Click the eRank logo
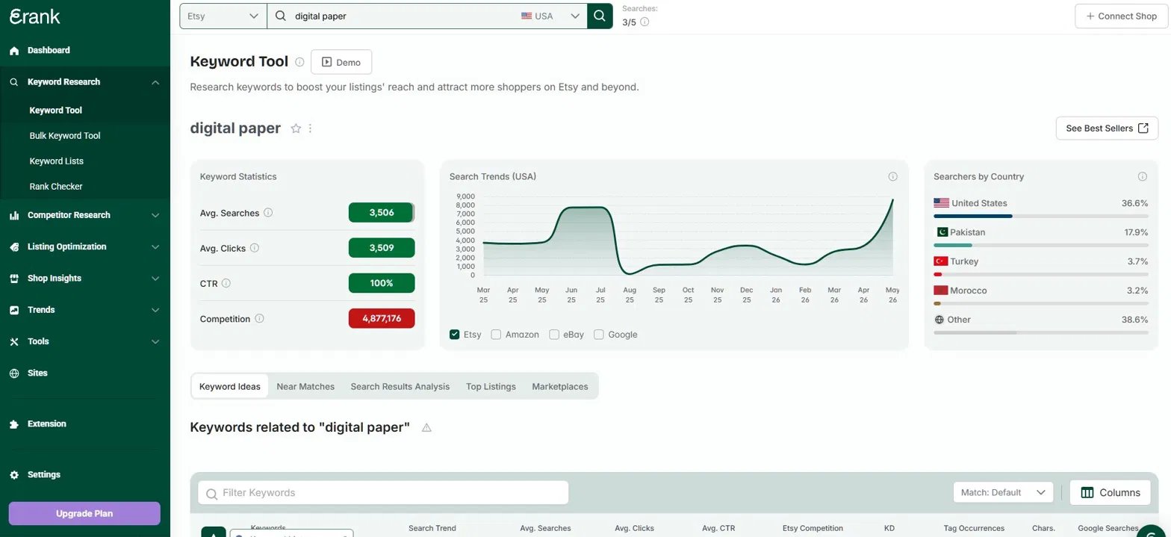Screen dimensions: 1171x537 [34, 16]
